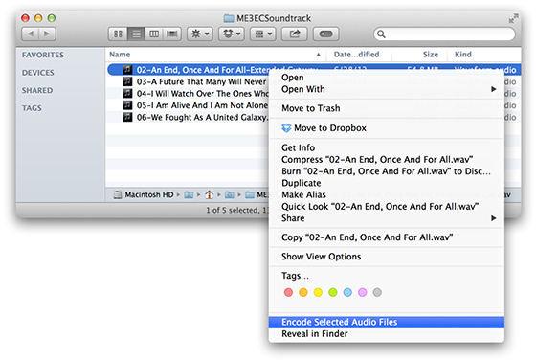Apply the red tag color
The height and width of the screenshot is (361, 536).
(288, 292)
